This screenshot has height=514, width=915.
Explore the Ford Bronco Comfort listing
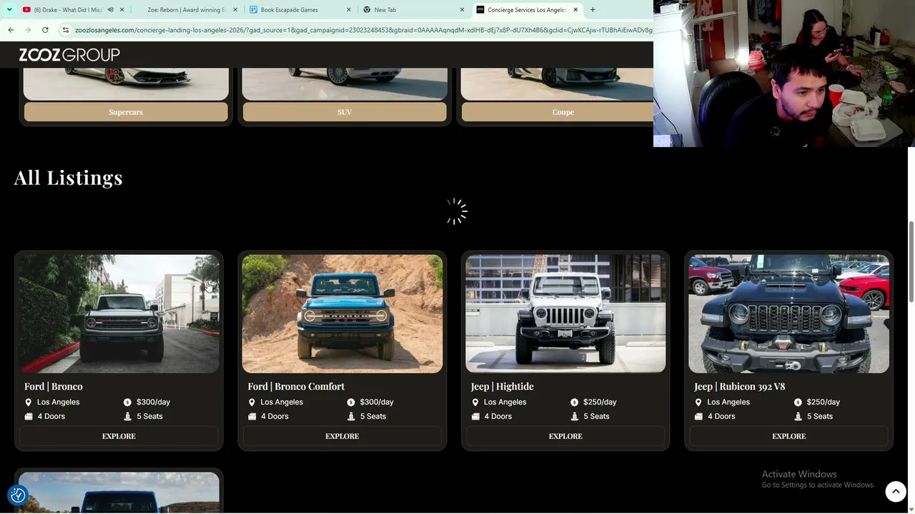pos(342,436)
